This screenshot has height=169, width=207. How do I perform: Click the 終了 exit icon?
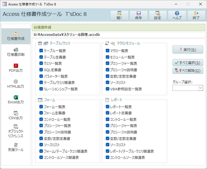coord(196,16)
